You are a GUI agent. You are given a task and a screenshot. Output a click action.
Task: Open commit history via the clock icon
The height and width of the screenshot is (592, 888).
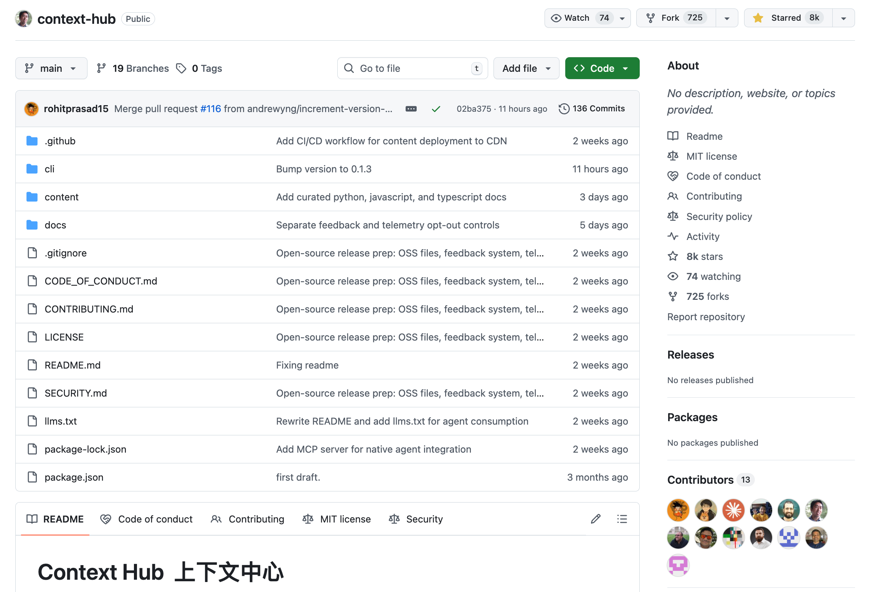[x=563, y=109]
